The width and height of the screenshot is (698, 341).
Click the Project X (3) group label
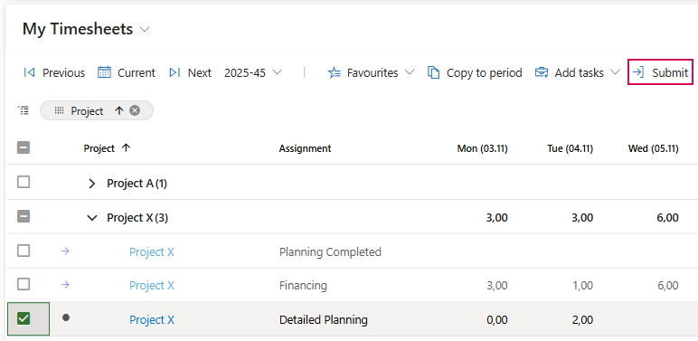coord(137,218)
